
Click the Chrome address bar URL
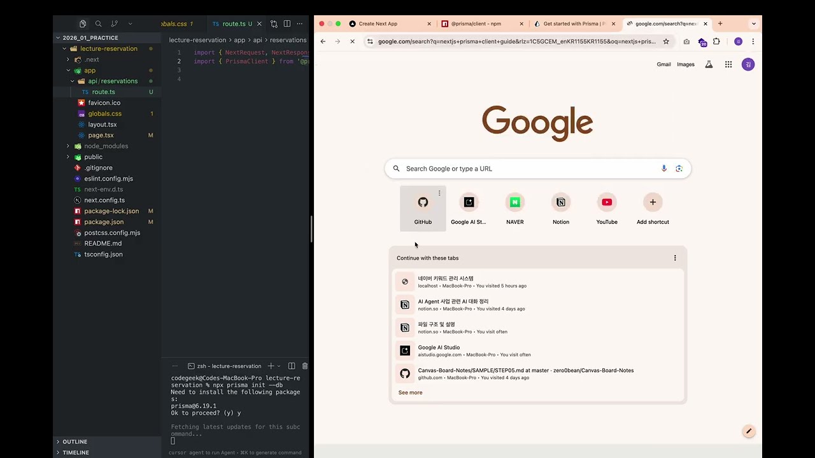[516, 41]
